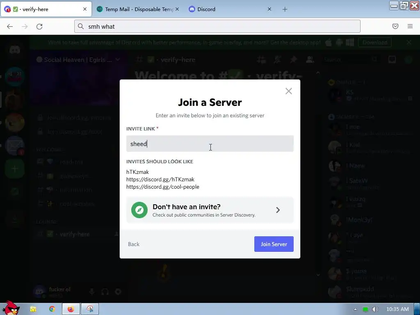Click the Discord search box

(351, 59)
